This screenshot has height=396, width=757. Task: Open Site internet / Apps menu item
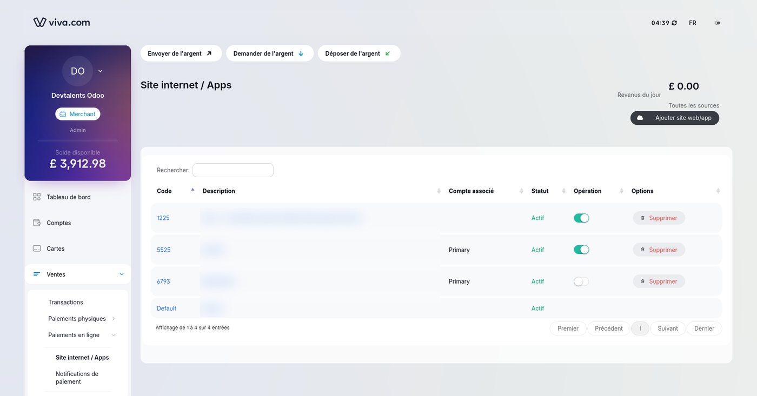pyautogui.click(x=82, y=358)
